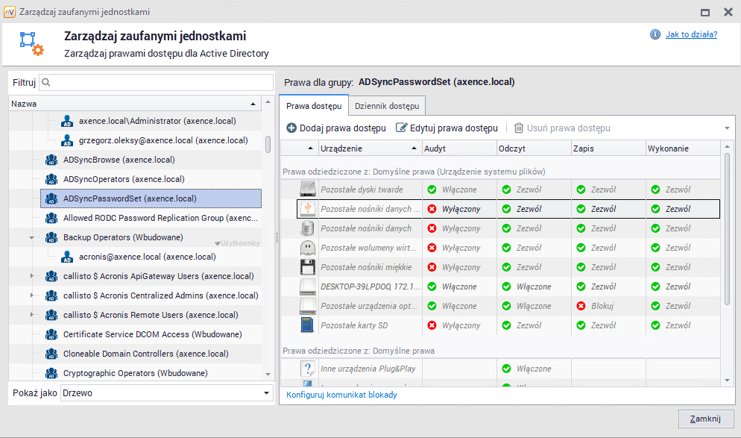The height and width of the screenshot is (438, 741).
Task: Expand callisto Acronis ApiGateway Users node
Action: [x=31, y=277]
